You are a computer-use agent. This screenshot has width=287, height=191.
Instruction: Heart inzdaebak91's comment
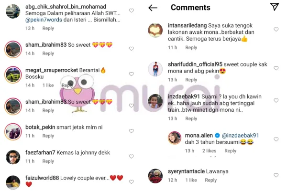(276, 100)
